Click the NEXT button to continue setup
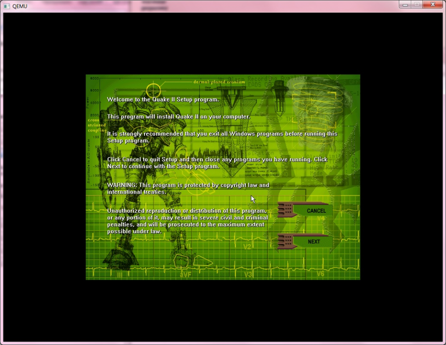446x345 pixels. (x=305, y=242)
